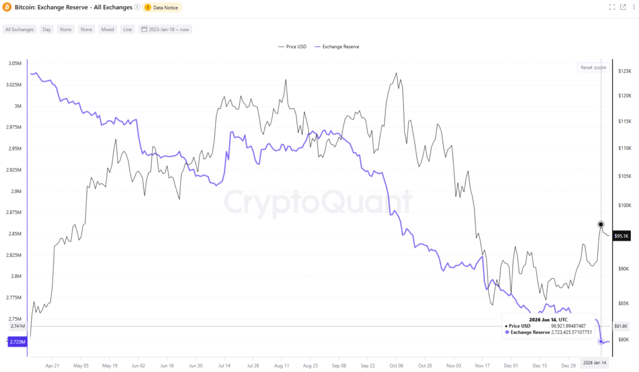This screenshot has width=639, height=372.
Task: Click the orange Bitcoin logo icon
Action: 8,7
